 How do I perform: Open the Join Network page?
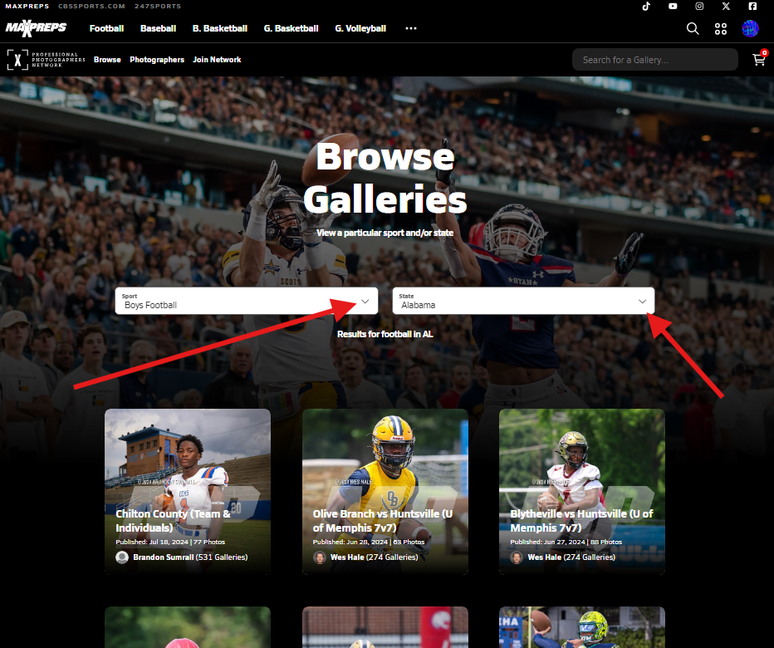pos(217,60)
